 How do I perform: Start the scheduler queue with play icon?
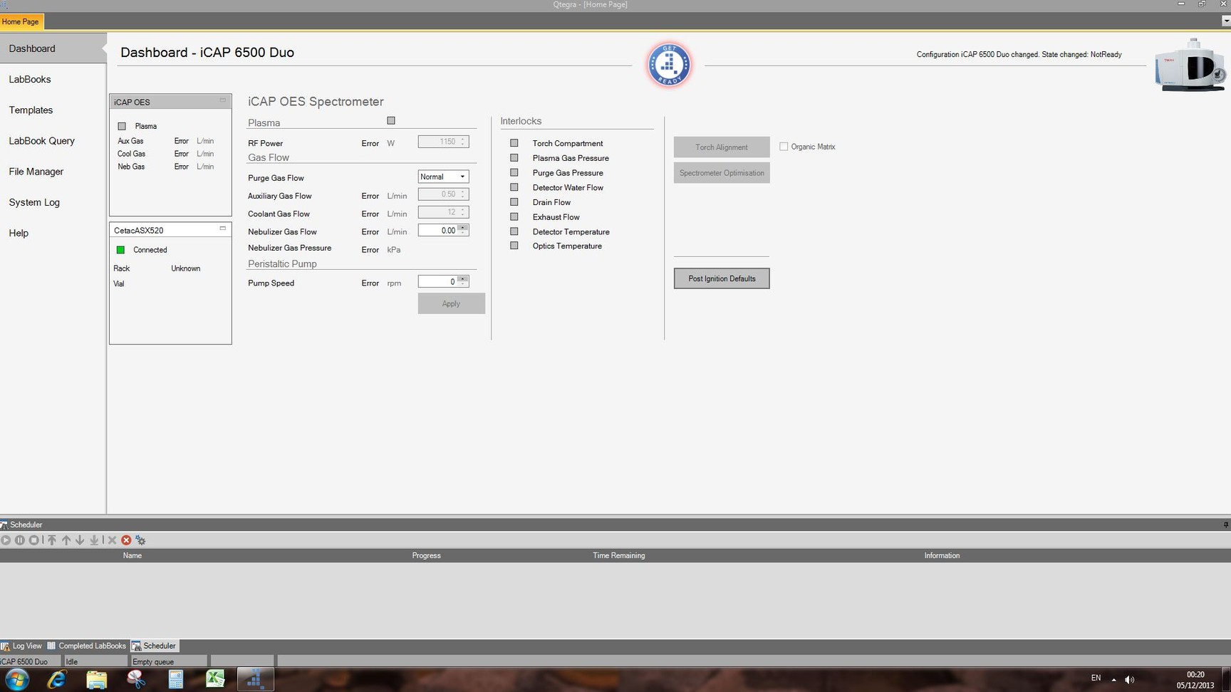click(x=6, y=540)
